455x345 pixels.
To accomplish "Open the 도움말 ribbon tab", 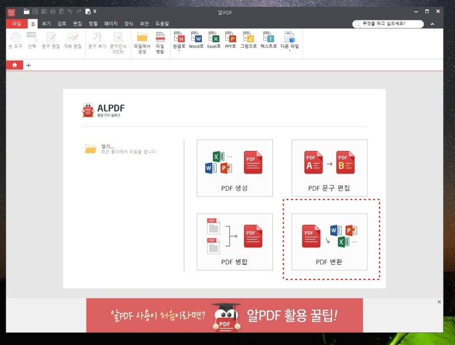I will 162,23.
